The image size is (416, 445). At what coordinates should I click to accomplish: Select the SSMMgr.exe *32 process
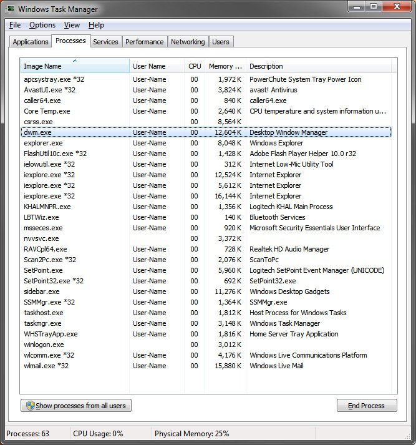[x=206, y=302]
